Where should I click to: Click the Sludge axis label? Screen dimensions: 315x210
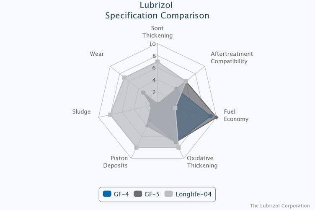click(x=81, y=111)
